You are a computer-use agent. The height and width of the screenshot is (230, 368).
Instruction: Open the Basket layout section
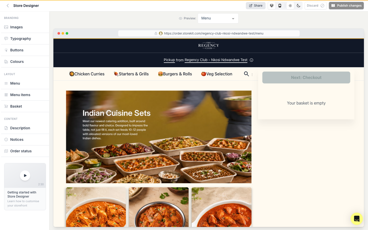[25, 106]
